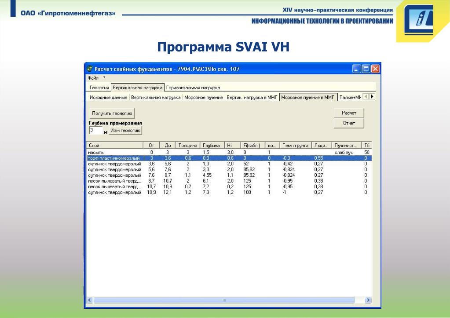The image size is (450, 318).
Task: Select the top-level Вертикальная нагрузка tab
Action: 138,88
